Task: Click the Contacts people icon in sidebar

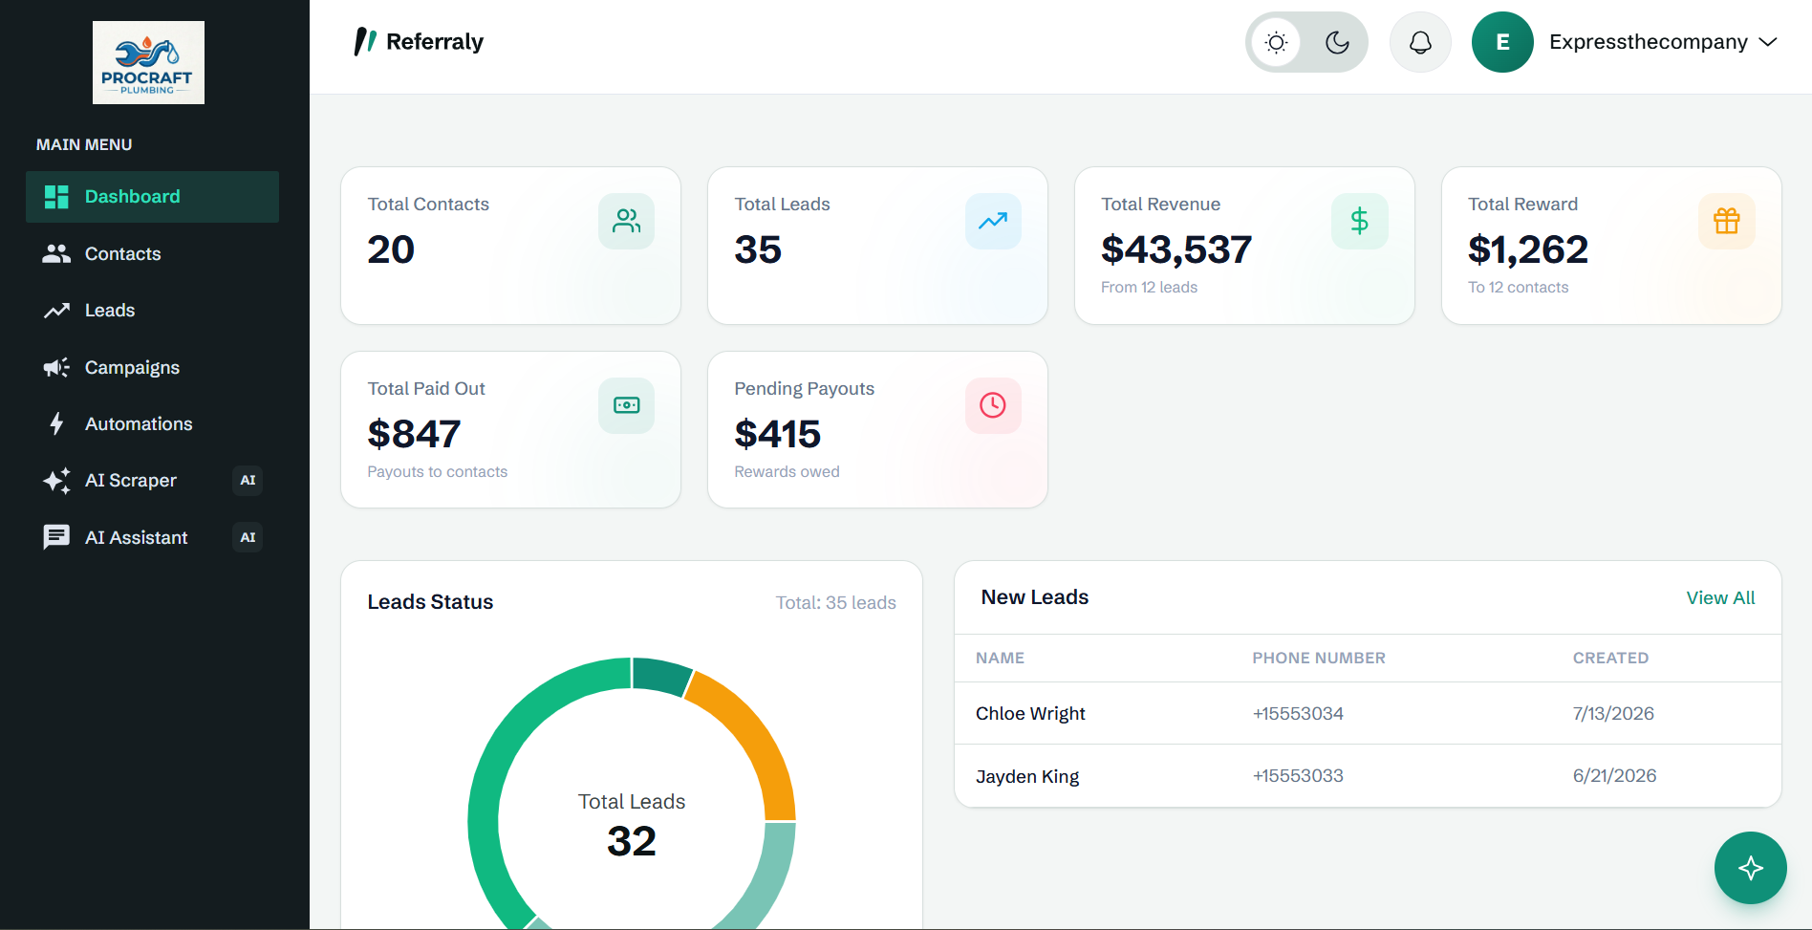Action: click(x=56, y=253)
